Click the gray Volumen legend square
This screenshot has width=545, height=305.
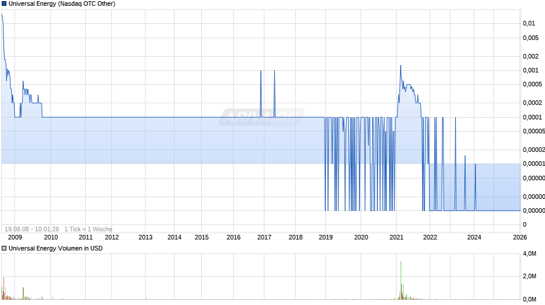coord(4,248)
